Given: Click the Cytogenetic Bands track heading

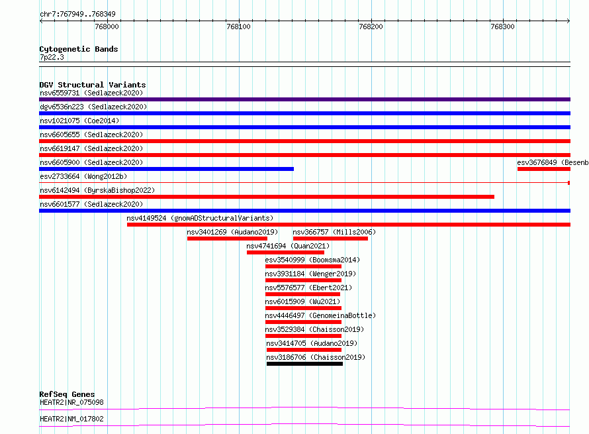Looking at the screenshot, I should click(x=79, y=49).
